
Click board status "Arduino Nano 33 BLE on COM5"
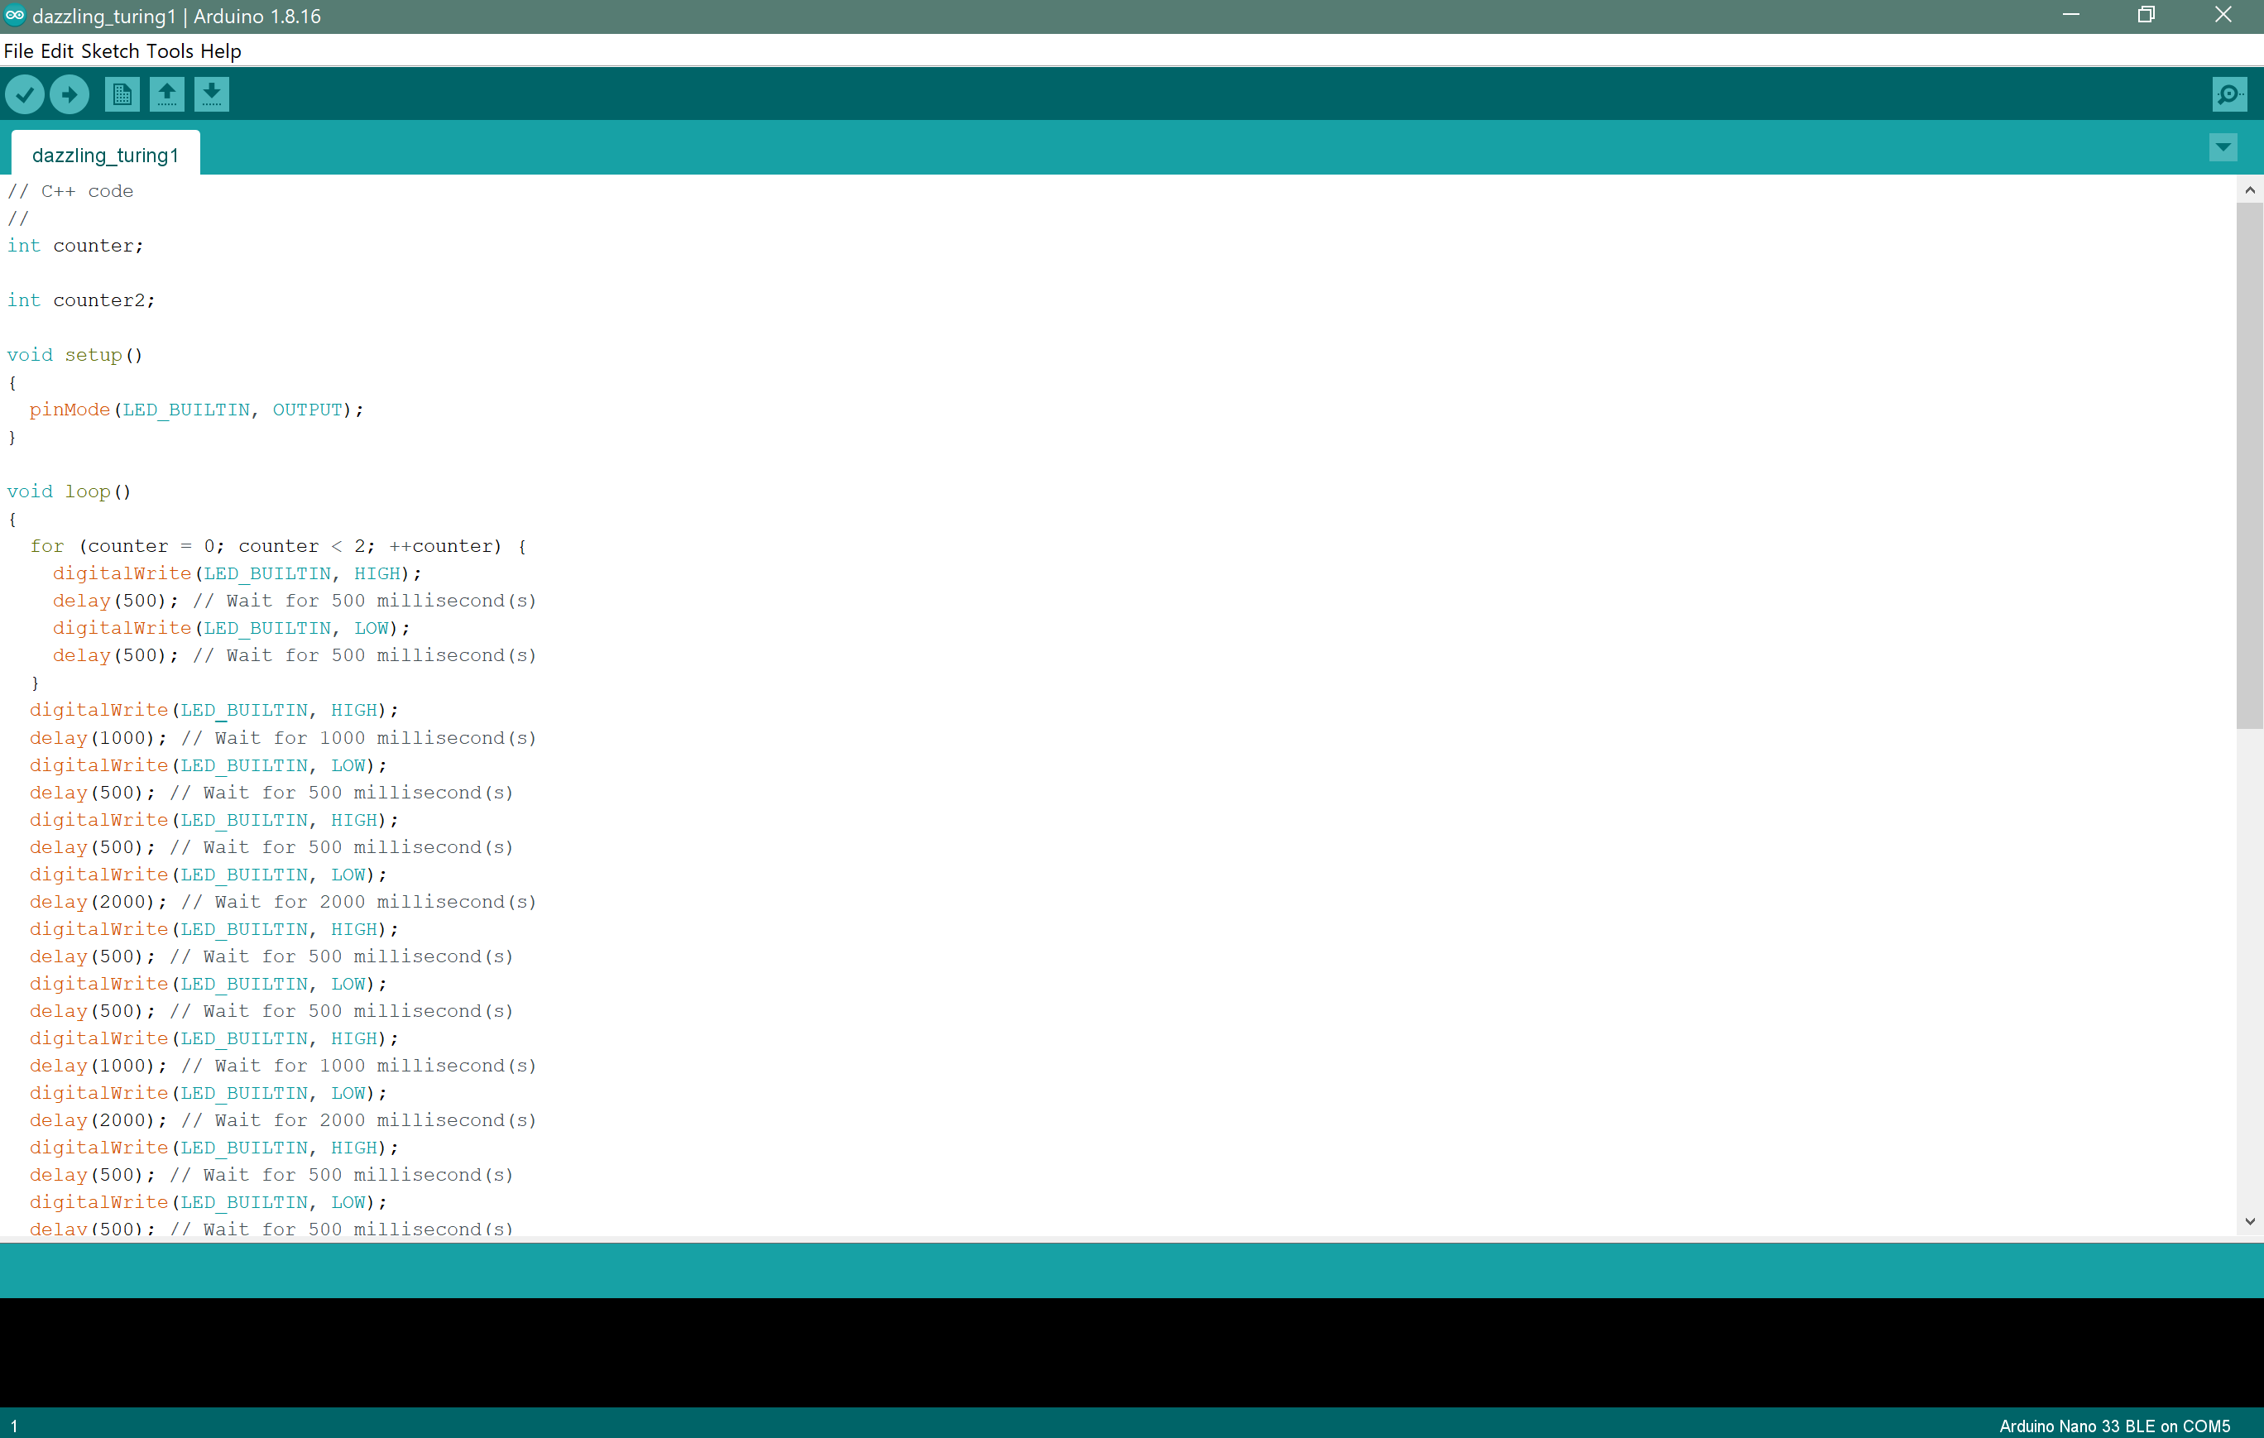pyautogui.click(x=2113, y=1425)
